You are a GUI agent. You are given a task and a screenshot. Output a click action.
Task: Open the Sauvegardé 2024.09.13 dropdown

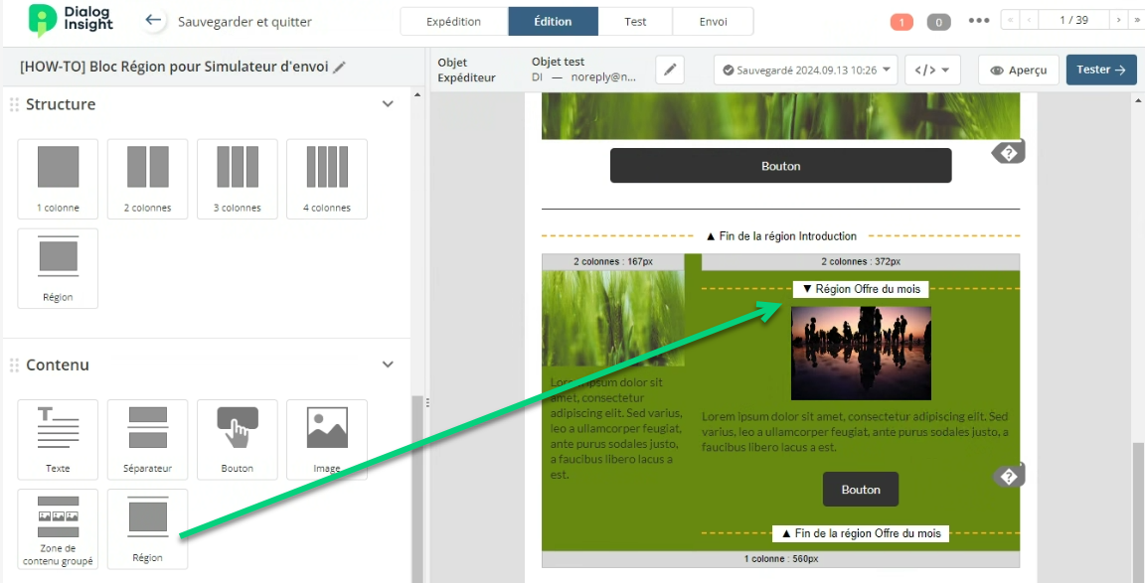[x=805, y=71]
